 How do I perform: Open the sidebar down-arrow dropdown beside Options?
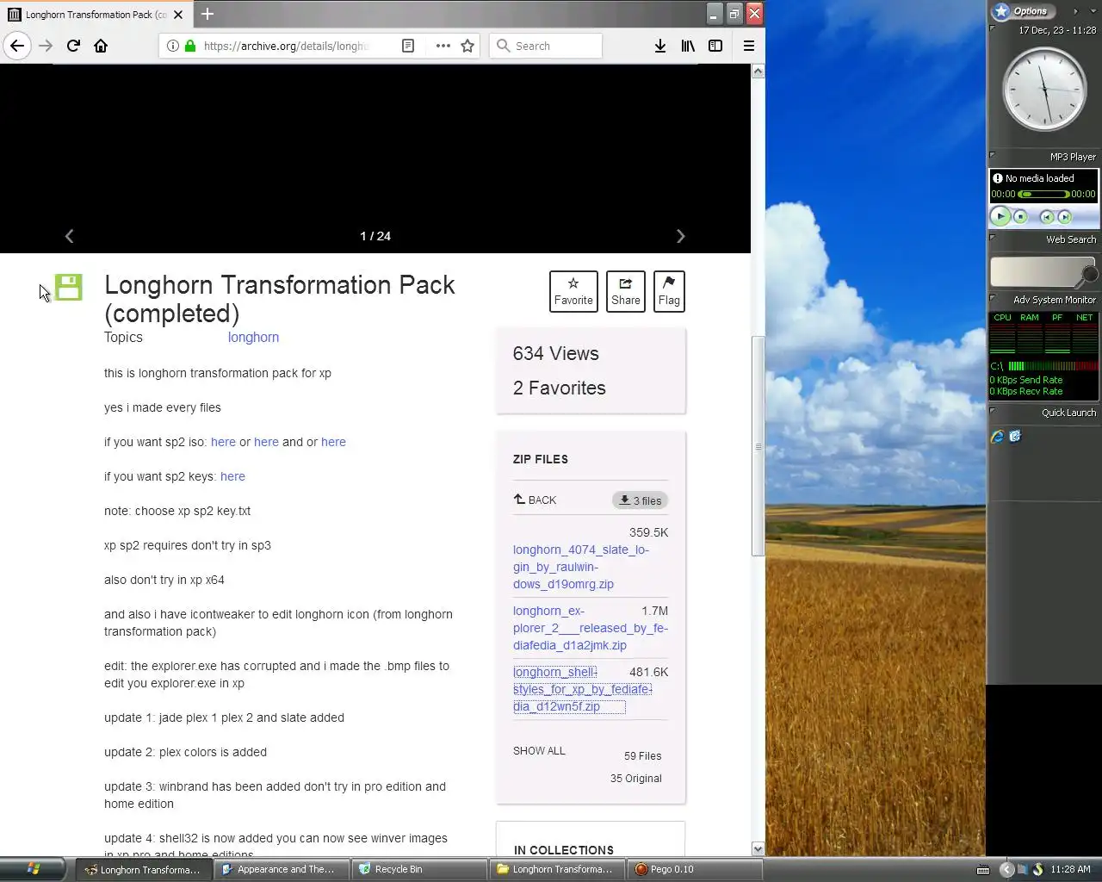(1093, 11)
